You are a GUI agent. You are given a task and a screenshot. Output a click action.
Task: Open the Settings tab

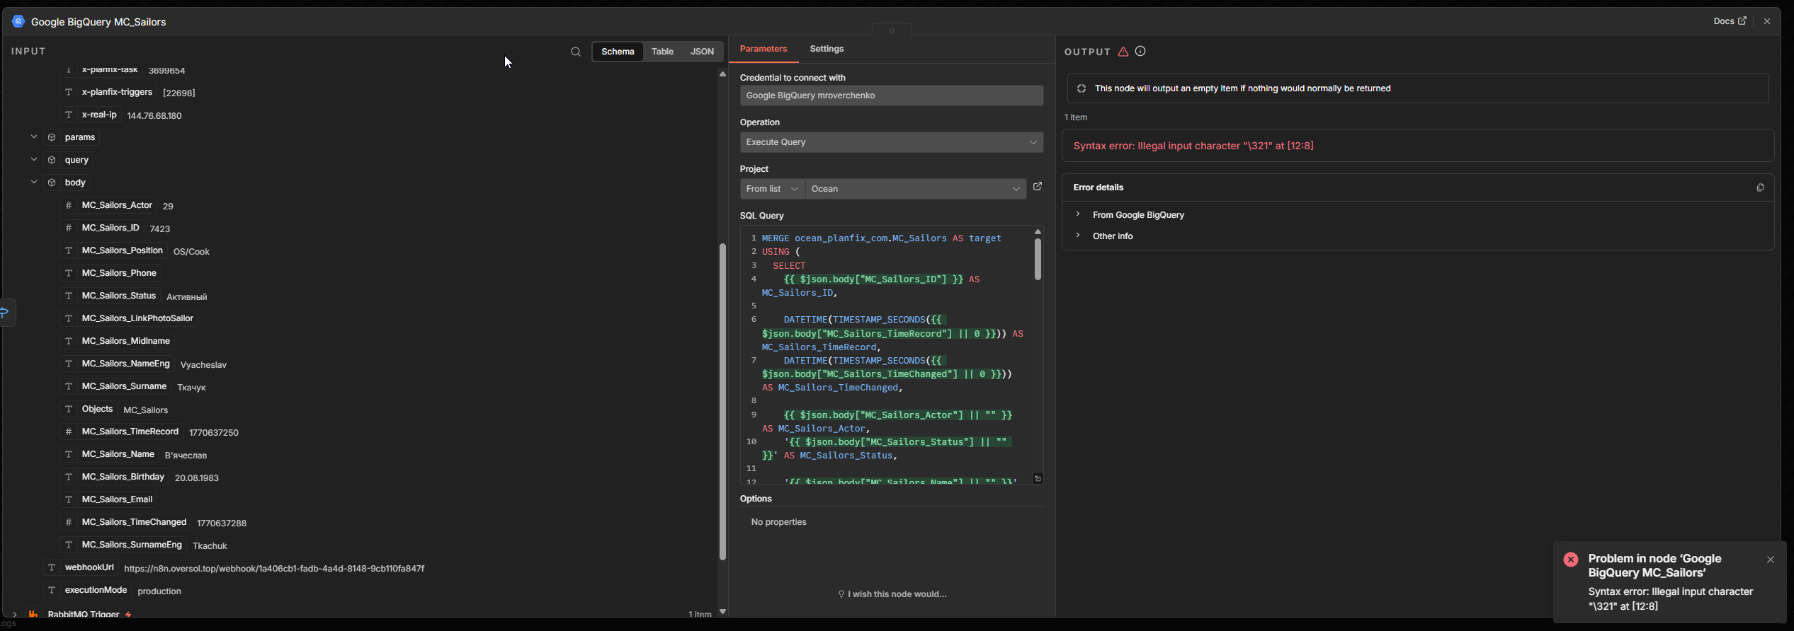826,49
